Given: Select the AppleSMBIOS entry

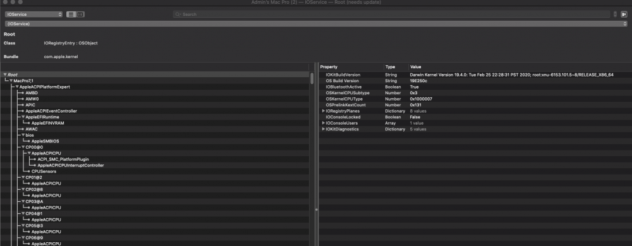Looking at the screenshot, I should coord(46,141).
